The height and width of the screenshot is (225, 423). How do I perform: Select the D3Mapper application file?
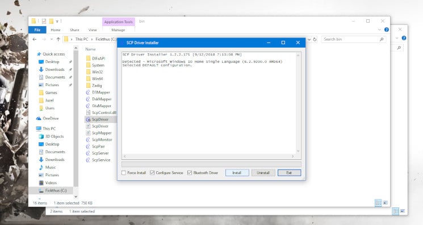click(x=101, y=92)
